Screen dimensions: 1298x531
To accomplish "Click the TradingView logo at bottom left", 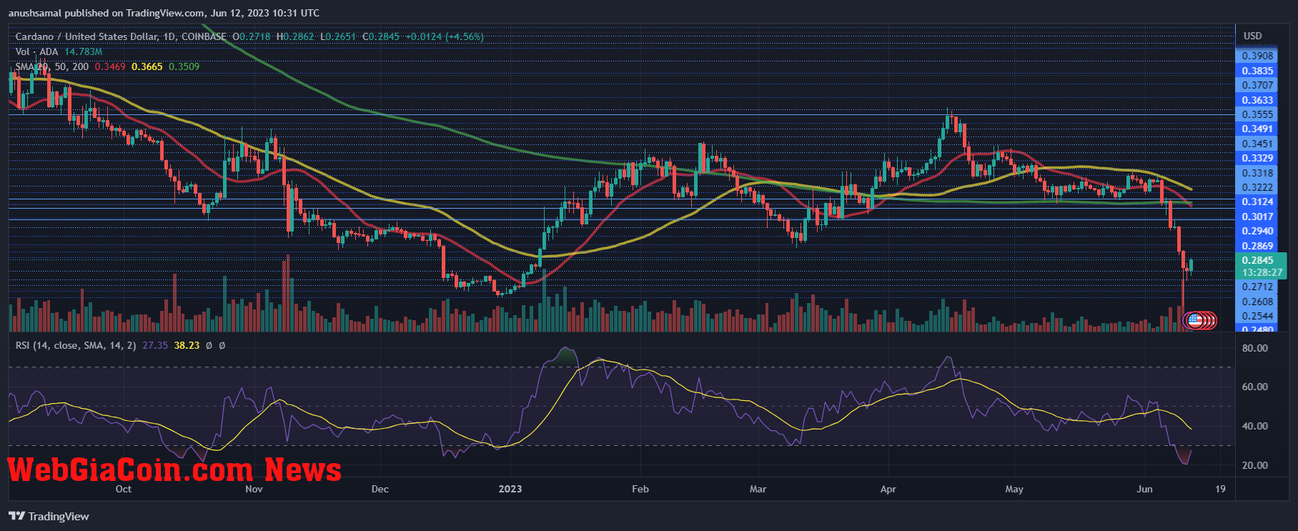I will 49,516.
